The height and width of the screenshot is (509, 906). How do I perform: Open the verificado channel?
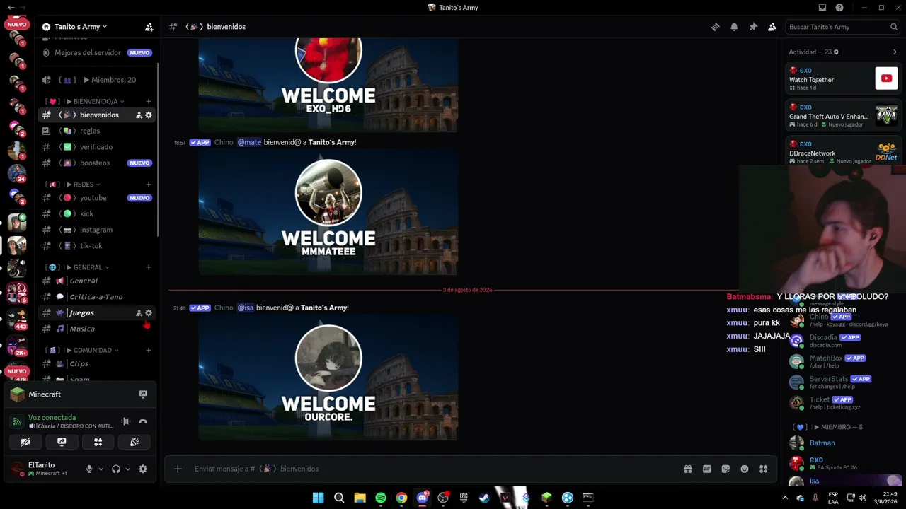coord(97,147)
